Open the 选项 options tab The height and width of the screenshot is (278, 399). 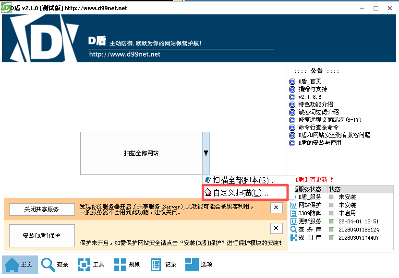(x=199, y=265)
